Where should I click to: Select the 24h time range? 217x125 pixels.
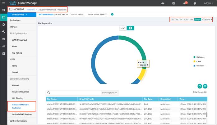[x=191, y=20]
